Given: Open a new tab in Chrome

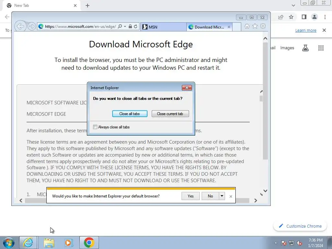Looking at the screenshot, I should (88, 6).
